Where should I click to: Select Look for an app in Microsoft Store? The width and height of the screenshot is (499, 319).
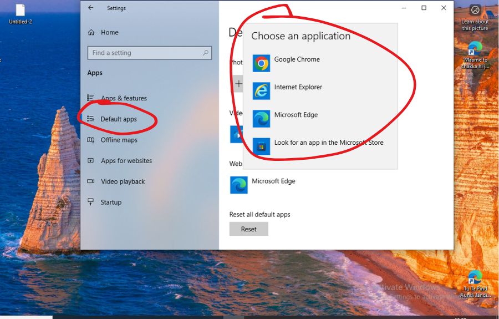(x=320, y=146)
